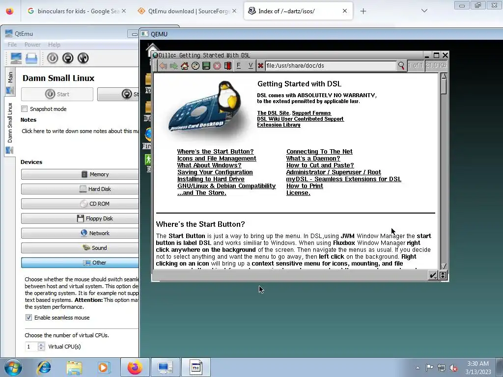Expand the Memory device section
503x377 pixels.
tap(80, 174)
